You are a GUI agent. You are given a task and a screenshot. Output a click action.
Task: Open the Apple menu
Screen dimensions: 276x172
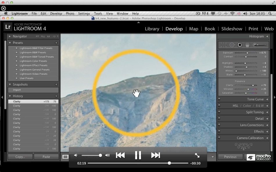[x=6, y=14]
